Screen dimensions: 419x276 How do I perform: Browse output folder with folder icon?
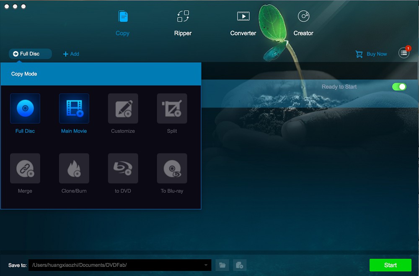222,265
